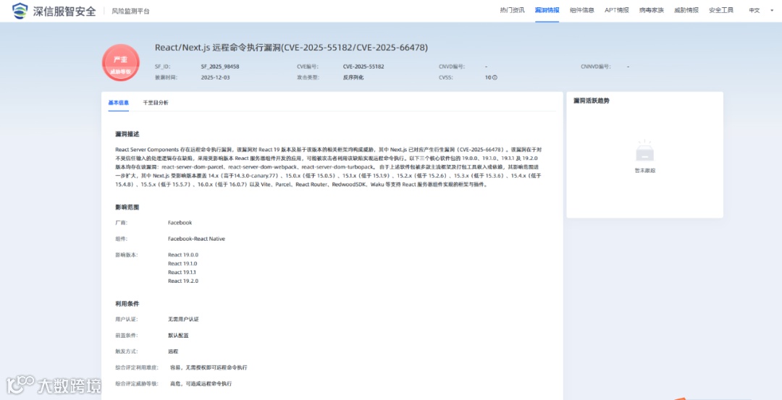
Task: Click the disclosure date 2025-12-03
Action: [216, 77]
